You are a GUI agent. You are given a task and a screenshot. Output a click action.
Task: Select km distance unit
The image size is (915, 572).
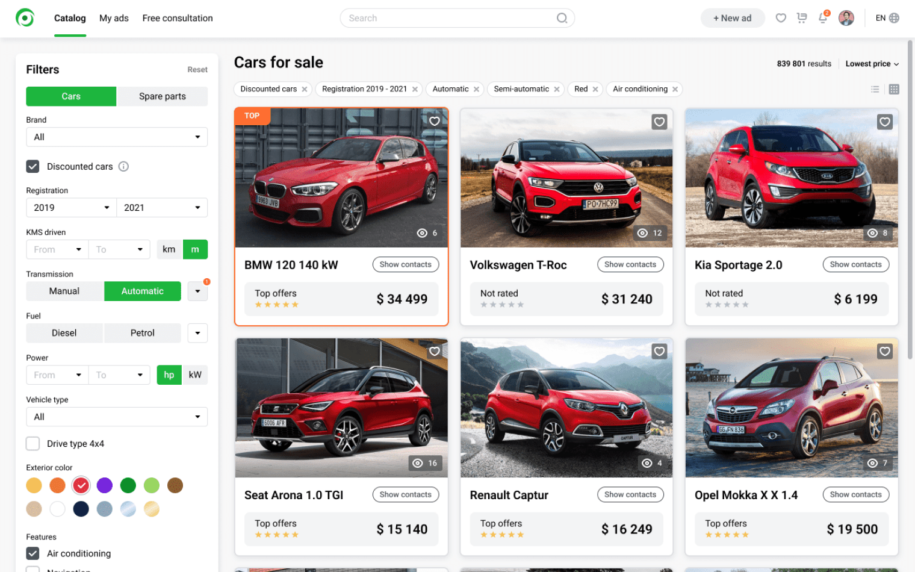tap(169, 249)
